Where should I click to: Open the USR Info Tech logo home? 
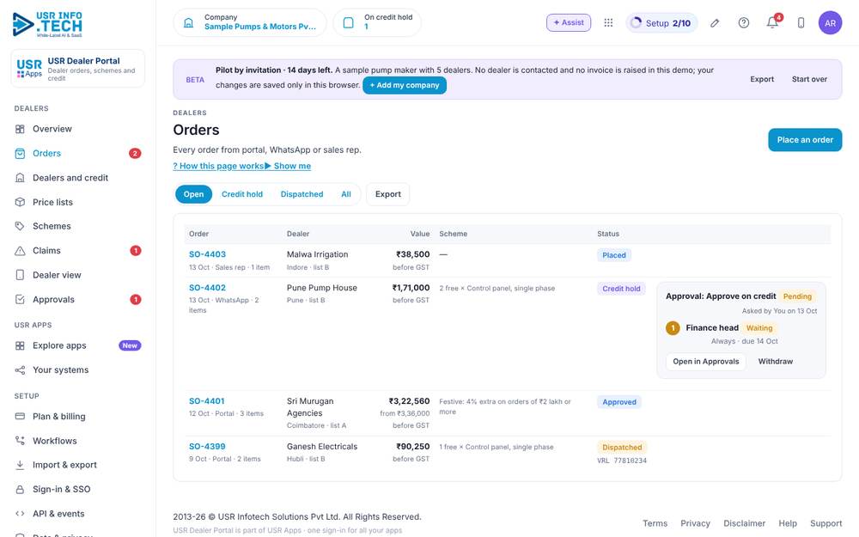point(47,25)
